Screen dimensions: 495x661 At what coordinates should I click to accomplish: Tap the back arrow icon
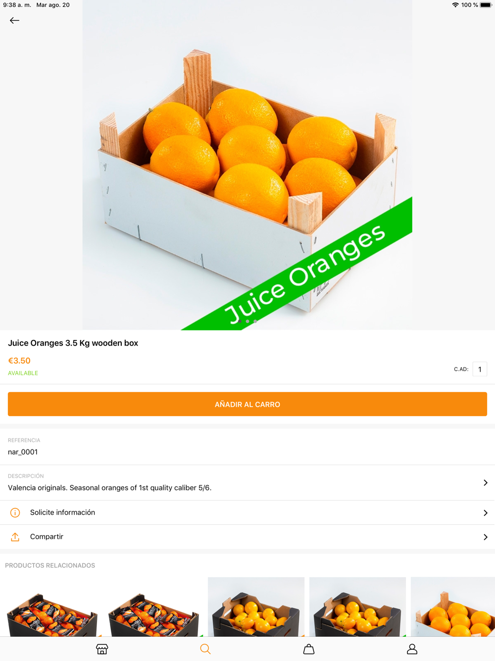[x=14, y=20]
